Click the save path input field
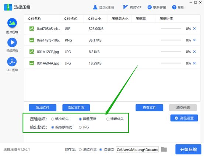The image size is (204, 156). [137, 150]
